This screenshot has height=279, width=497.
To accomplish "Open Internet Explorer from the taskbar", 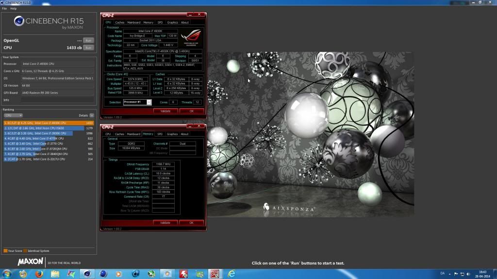I will click(x=232, y=274).
